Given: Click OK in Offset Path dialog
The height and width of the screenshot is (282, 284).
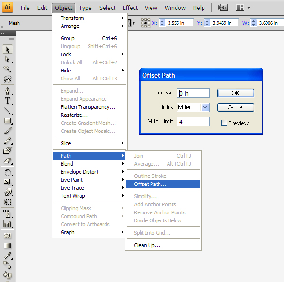Looking at the screenshot, I should (x=235, y=93).
